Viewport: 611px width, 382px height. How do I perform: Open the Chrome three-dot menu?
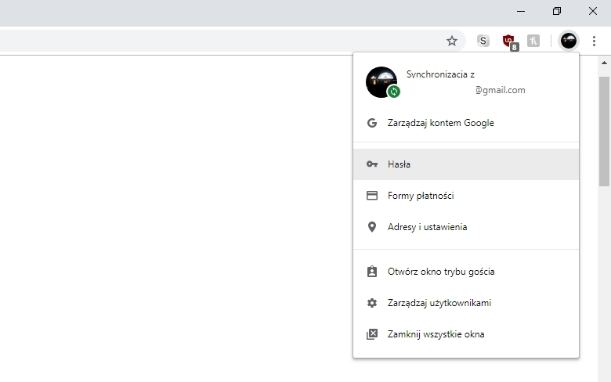(595, 41)
